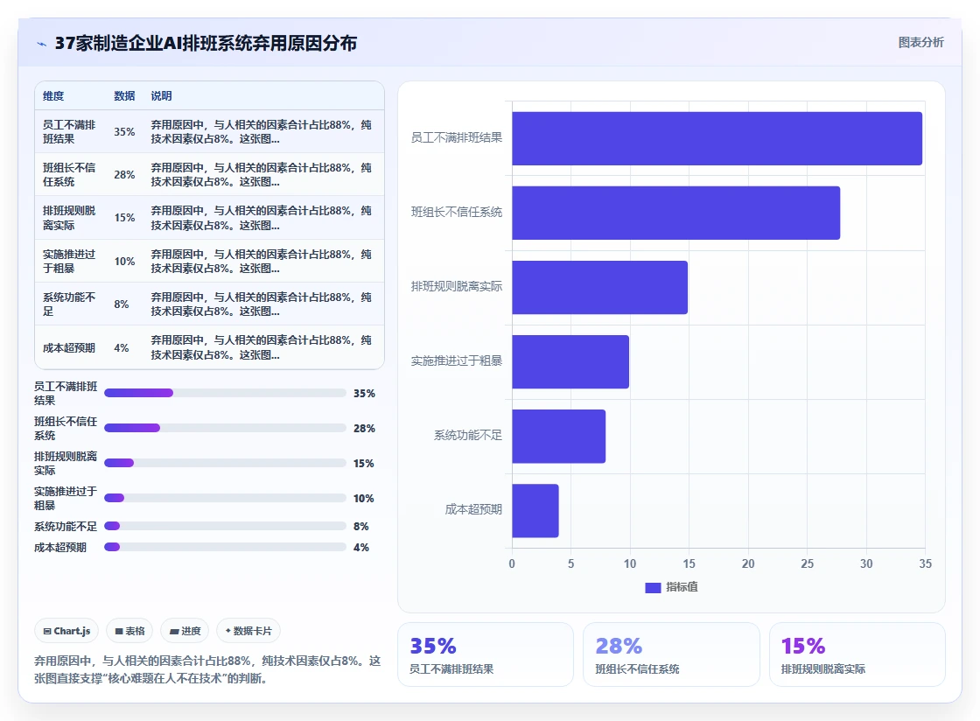Click the 20 tick on the chart x-axis
The height and width of the screenshot is (721, 980).
[748, 563]
